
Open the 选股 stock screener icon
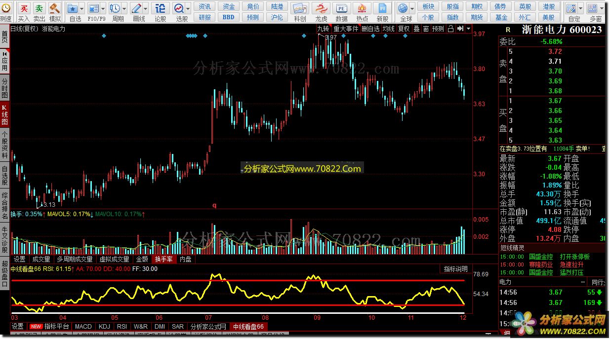(179, 8)
